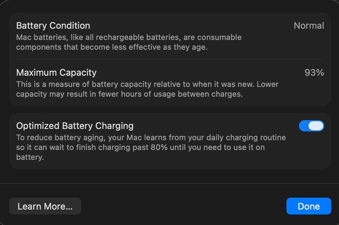Click the Battery Condition heading
Image resolution: width=339 pixels, height=225 pixels.
click(53, 26)
